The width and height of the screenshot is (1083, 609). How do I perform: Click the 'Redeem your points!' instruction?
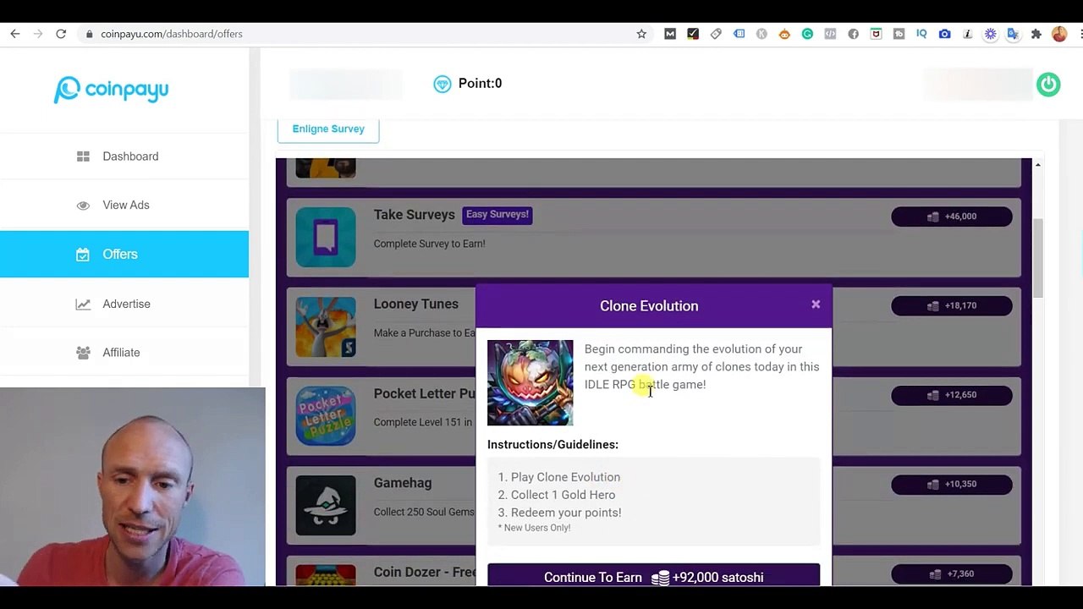point(566,513)
